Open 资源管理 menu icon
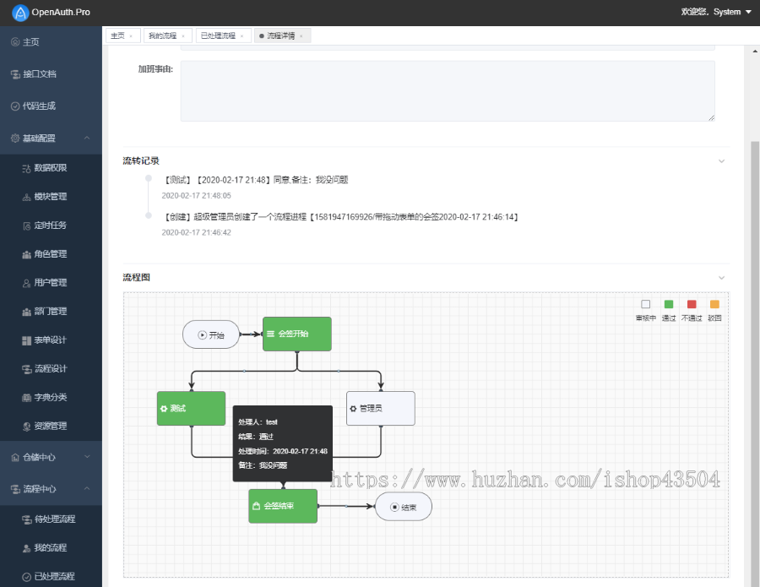The image size is (760, 587). (27, 426)
